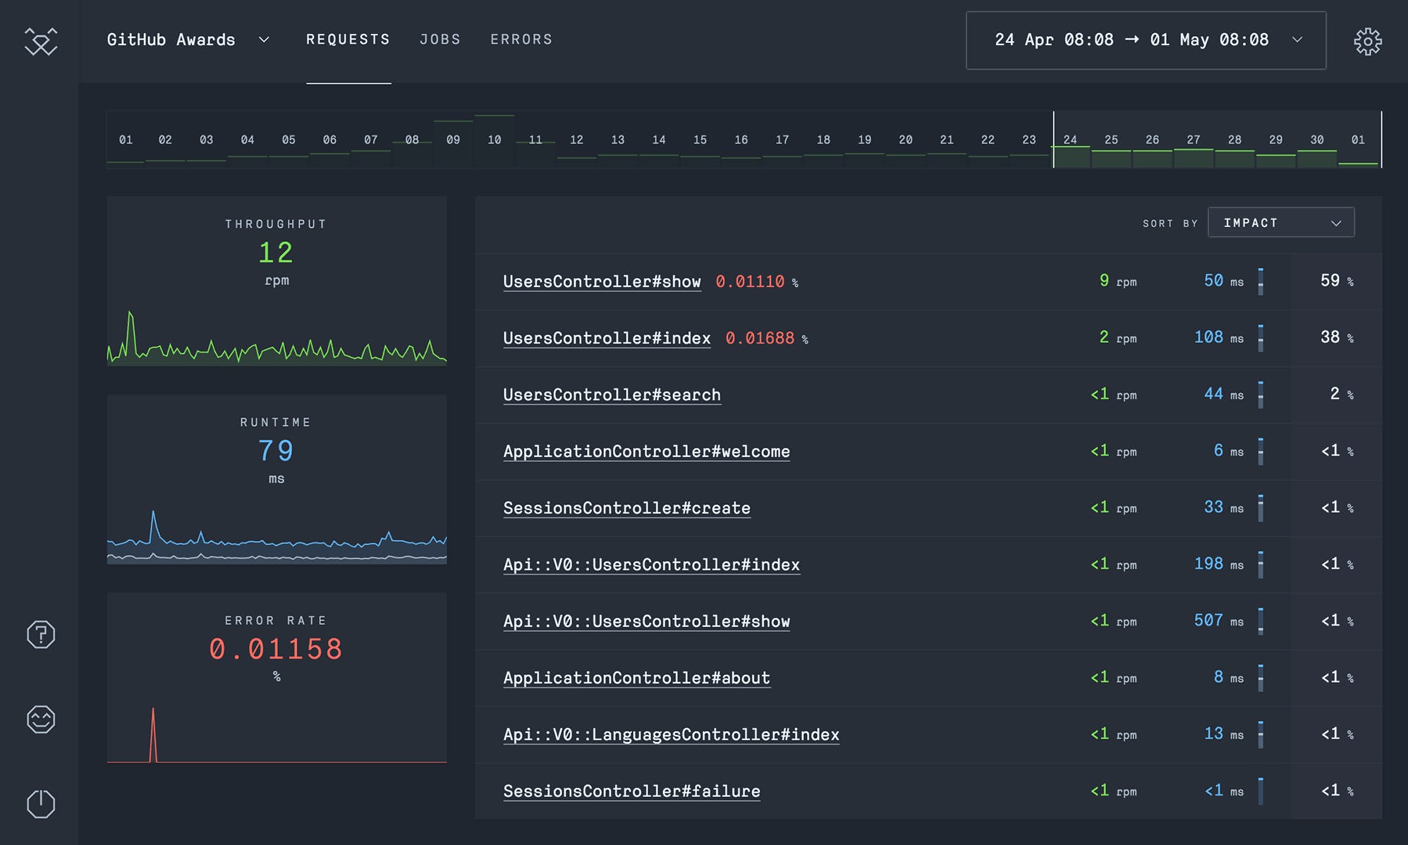1408x845 pixels.
Task: Switch to the Requests tab
Action: point(348,39)
